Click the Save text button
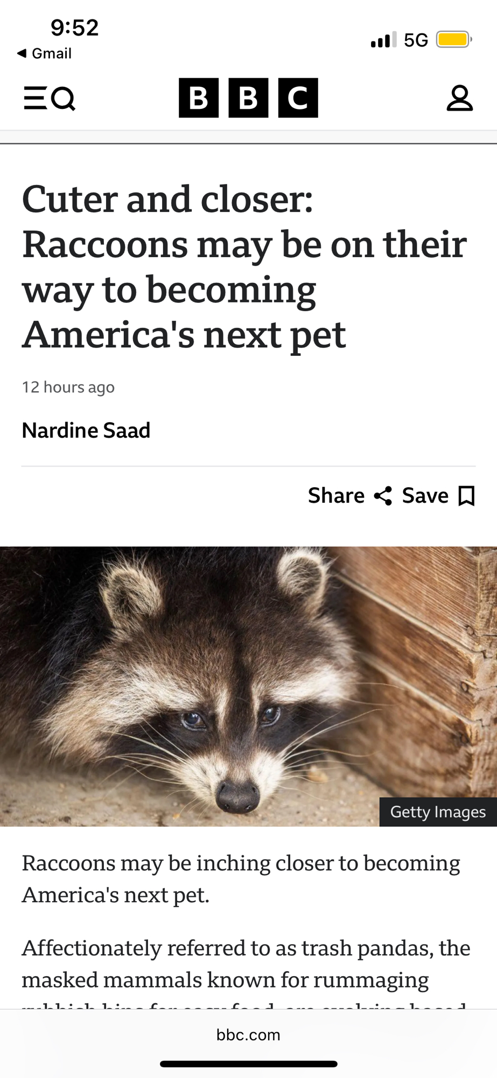The width and height of the screenshot is (497, 1078). pos(425,496)
